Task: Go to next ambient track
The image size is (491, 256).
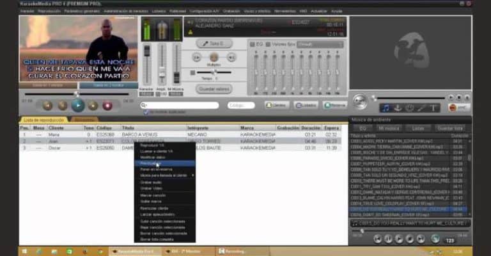Action: [421, 239]
